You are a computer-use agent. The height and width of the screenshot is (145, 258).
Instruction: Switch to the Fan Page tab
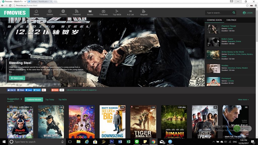231,20
